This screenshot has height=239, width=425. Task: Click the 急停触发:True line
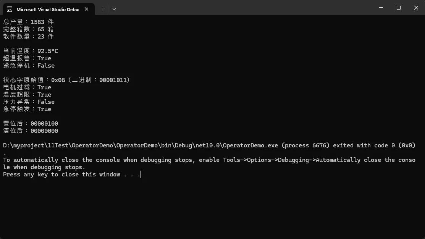pos(27,109)
